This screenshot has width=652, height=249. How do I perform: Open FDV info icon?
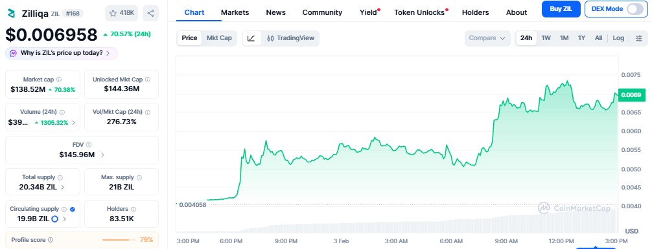click(89, 145)
